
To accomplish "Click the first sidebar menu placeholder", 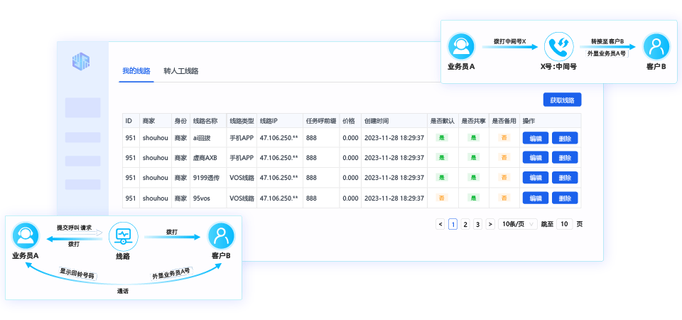I will [82, 107].
